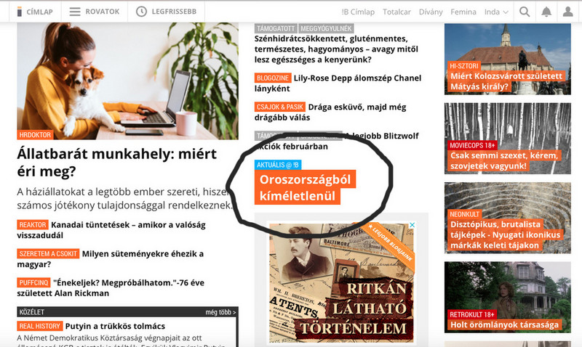Click the notifications bell icon
This screenshot has width=582, height=347.
coord(546,12)
